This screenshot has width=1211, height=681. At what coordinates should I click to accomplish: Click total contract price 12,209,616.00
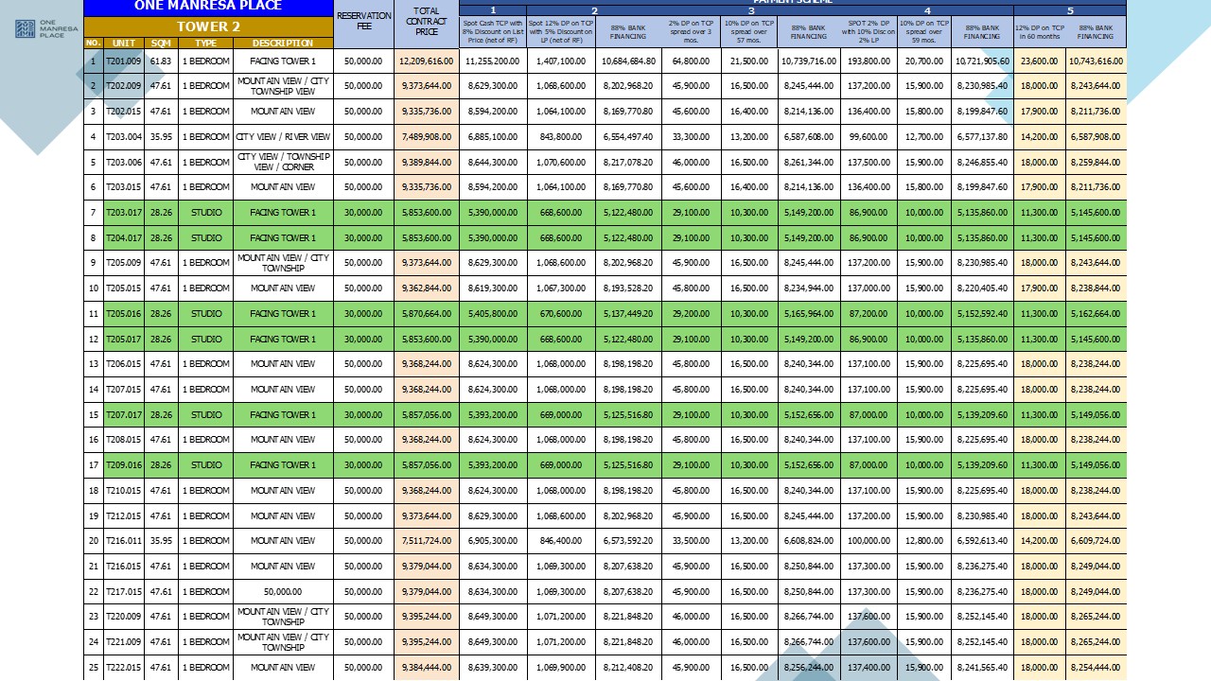point(427,61)
